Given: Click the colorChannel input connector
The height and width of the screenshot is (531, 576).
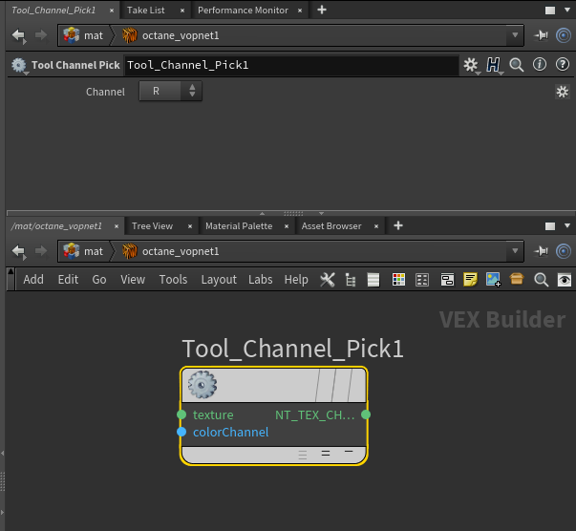Looking at the screenshot, I should [x=181, y=432].
